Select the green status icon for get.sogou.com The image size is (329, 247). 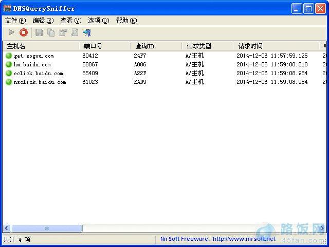coord(9,56)
